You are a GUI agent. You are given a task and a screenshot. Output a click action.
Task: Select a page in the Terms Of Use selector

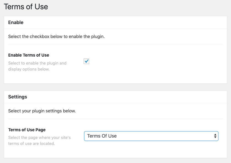click(x=151, y=136)
